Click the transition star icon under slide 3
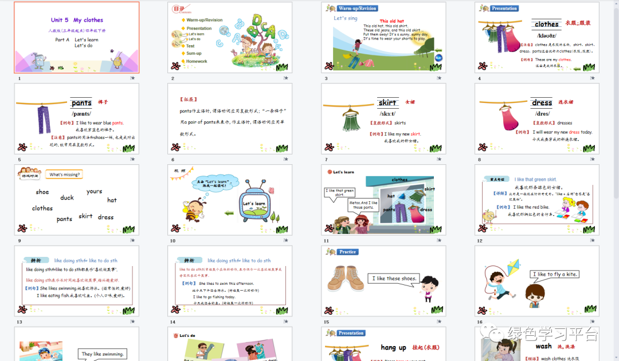Image resolution: width=619 pixels, height=361 pixels. click(x=439, y=78)
